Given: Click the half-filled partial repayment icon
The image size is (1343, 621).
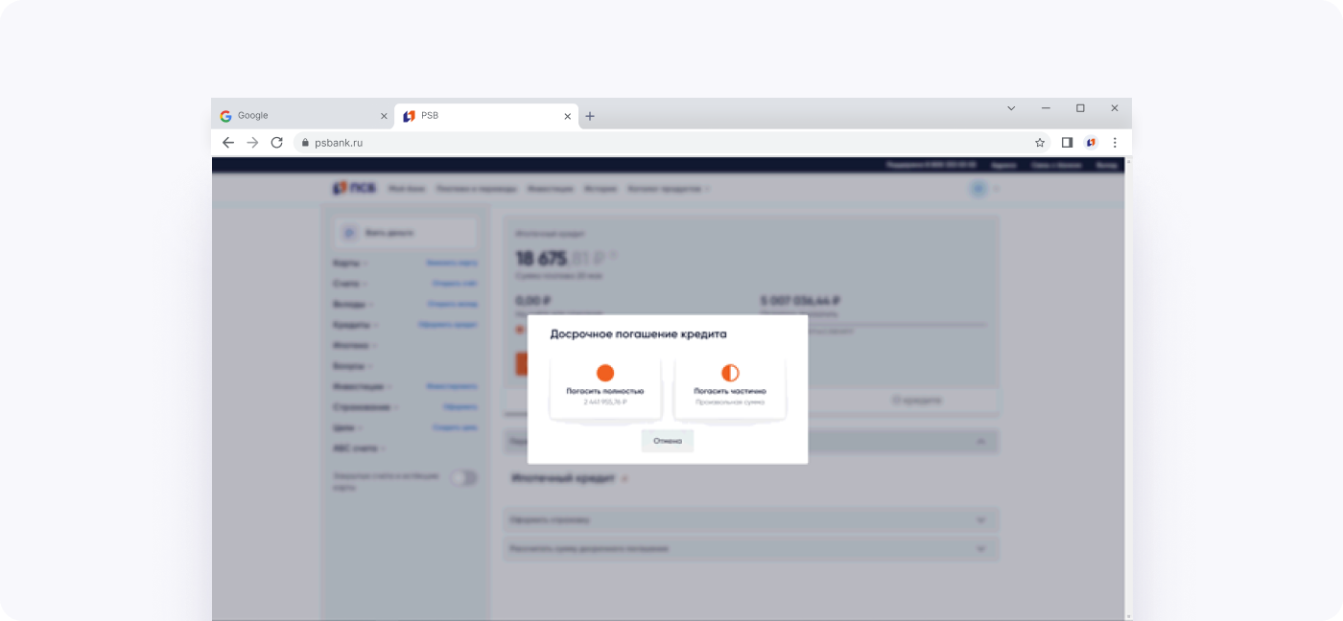Looking at the screenshot, I should (730, 373).
